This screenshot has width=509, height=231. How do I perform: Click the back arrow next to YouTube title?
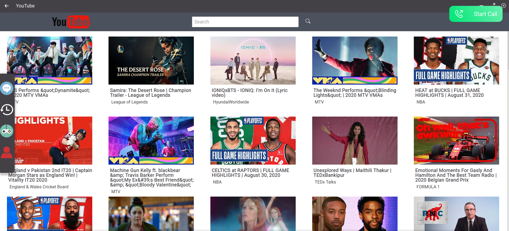pos(7,6)
